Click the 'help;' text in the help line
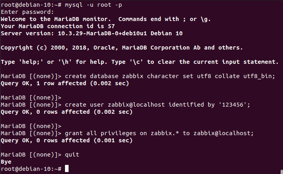 point(31,62)
